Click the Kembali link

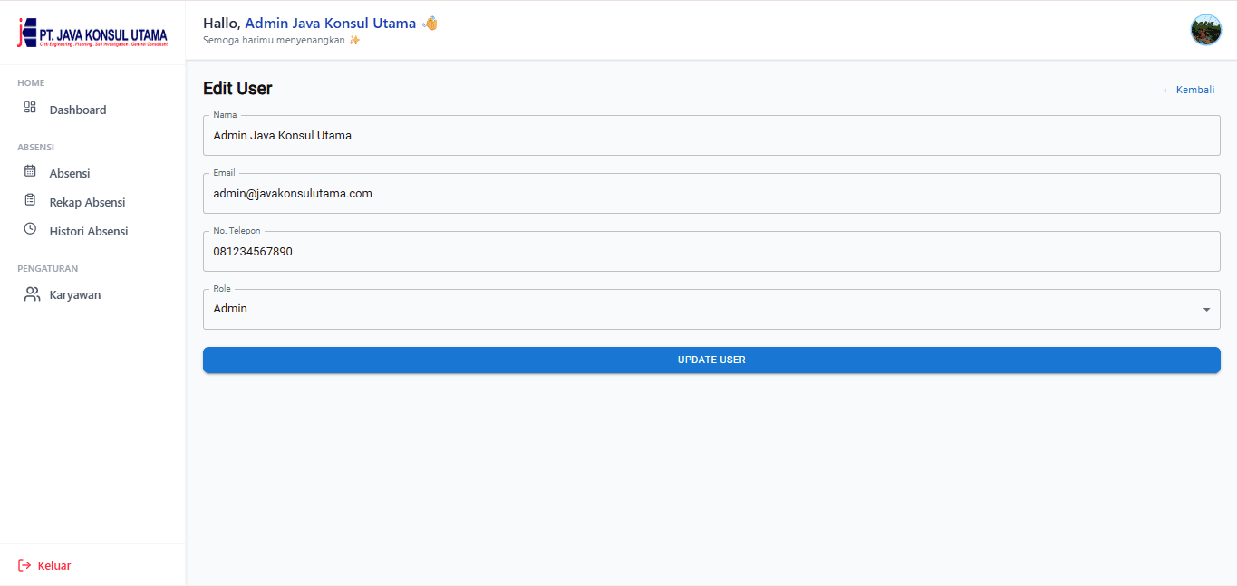(1188, 89)
